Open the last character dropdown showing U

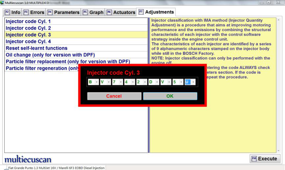click(193, 82)
